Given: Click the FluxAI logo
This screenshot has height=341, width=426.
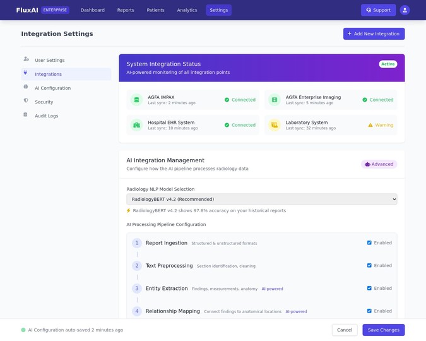Looking at the screenshot, I should point(27,10).
